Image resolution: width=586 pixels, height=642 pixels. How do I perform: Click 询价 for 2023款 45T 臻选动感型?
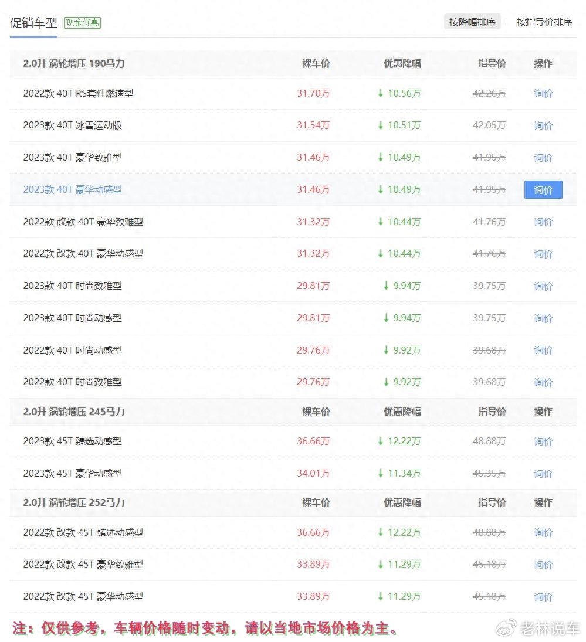click(543, 441)
